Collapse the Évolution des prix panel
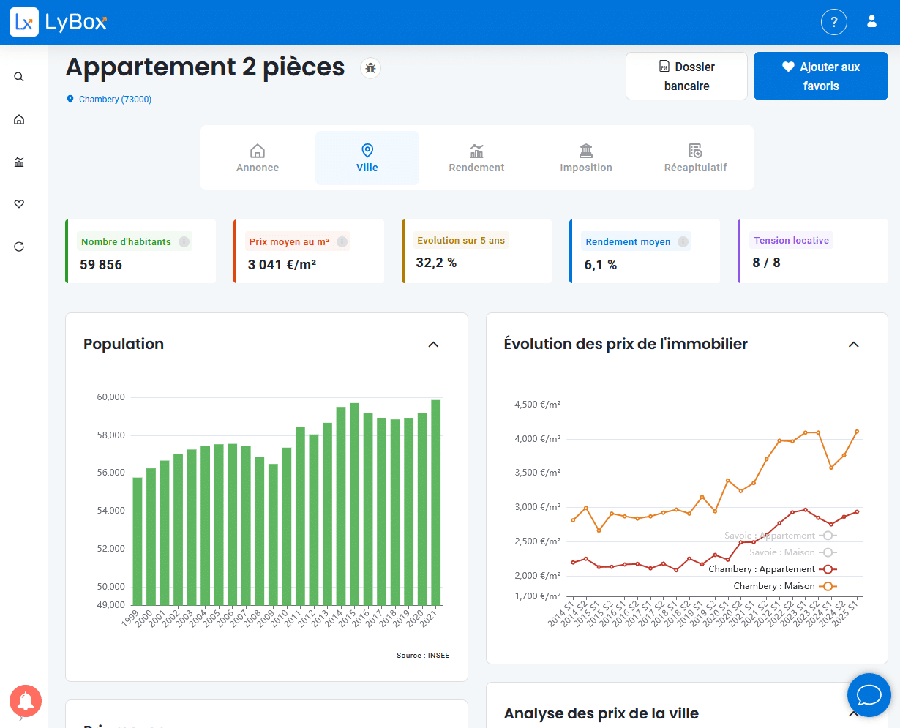 852,344
